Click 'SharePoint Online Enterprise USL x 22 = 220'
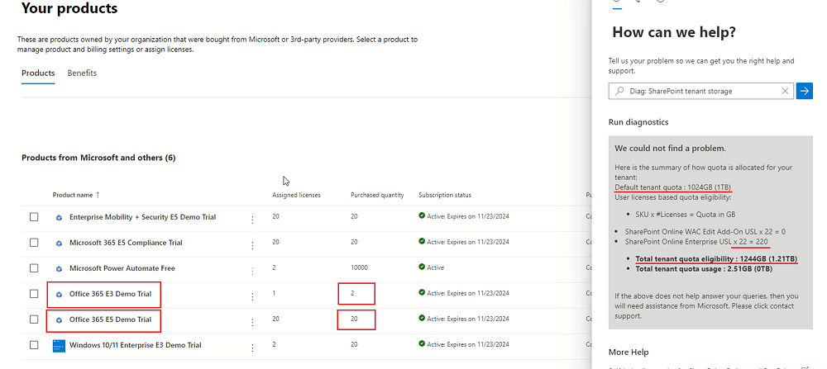Screen dimensions: 827x369 click(696, 241)
